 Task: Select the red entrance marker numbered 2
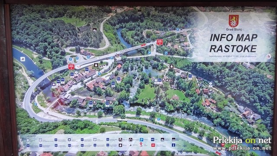[71, 67]
